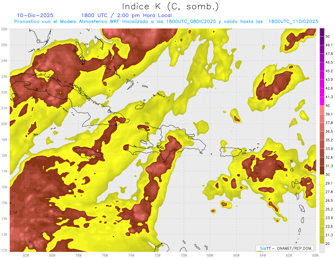This screenshot has height=259, width=335.
Task: Select the 24N latitude label
Action: (4, 61)
